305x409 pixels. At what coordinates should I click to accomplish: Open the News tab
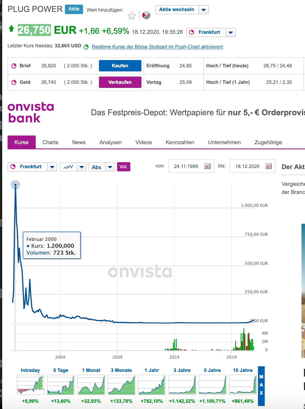coord(79,142)
